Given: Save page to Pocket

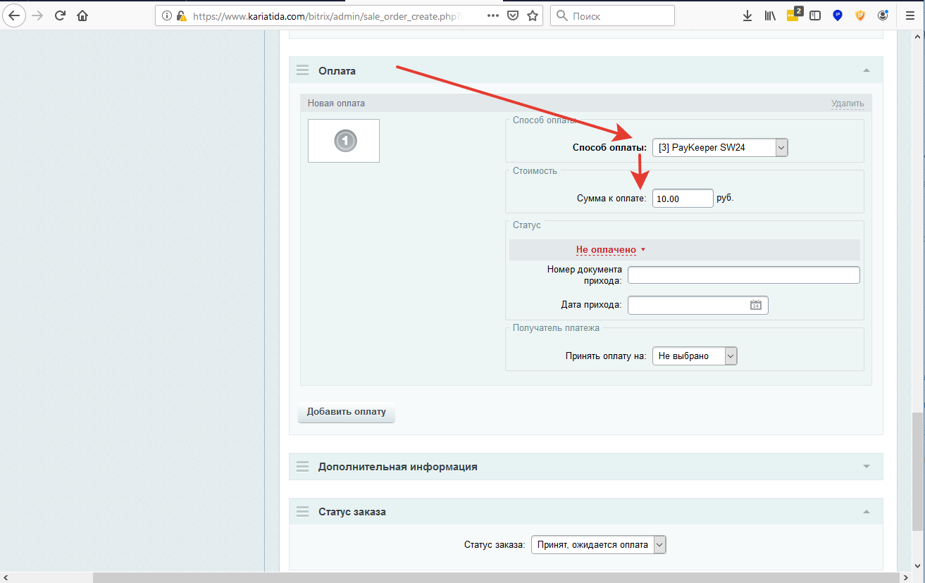Looking at the screenshot, I should (x=514, y=15).
